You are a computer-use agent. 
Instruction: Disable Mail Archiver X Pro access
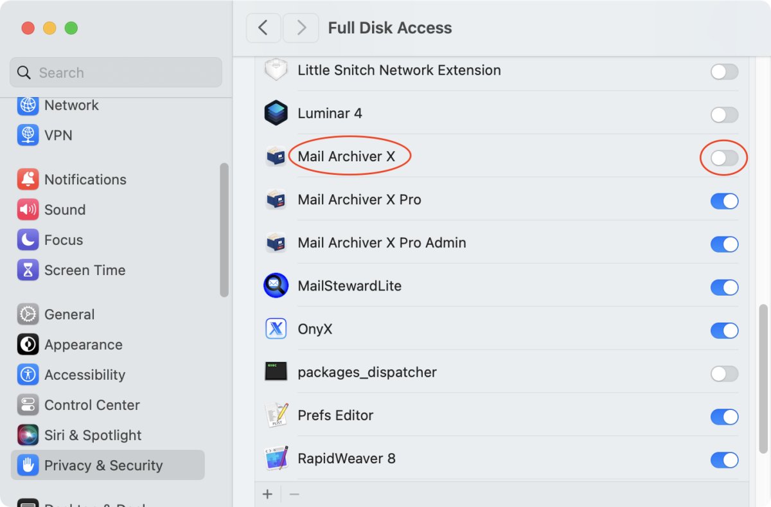click(x=724, y=201)
